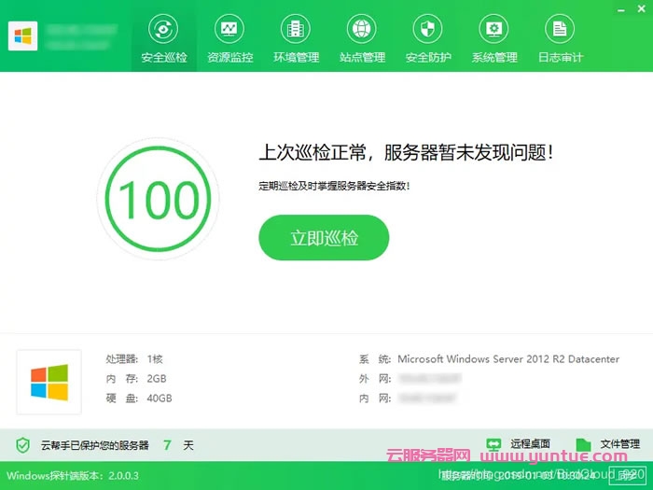Go to 站点管理 site management

coord(362,39)
